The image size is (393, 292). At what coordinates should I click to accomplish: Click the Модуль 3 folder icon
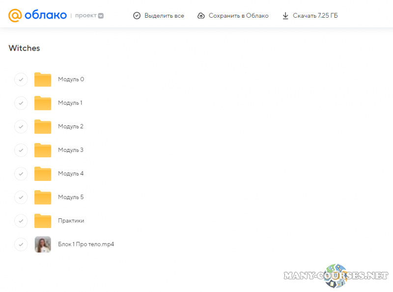pyautogui.click(x=43, y=150)
